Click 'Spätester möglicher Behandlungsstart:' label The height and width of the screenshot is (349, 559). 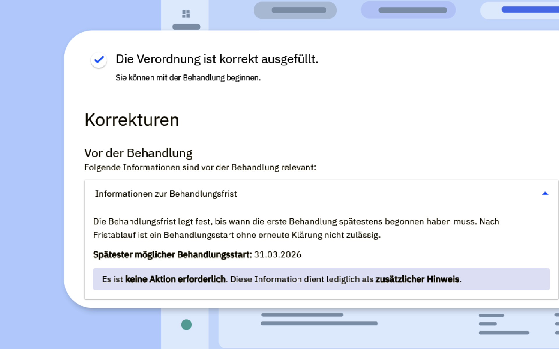point(172,254)
